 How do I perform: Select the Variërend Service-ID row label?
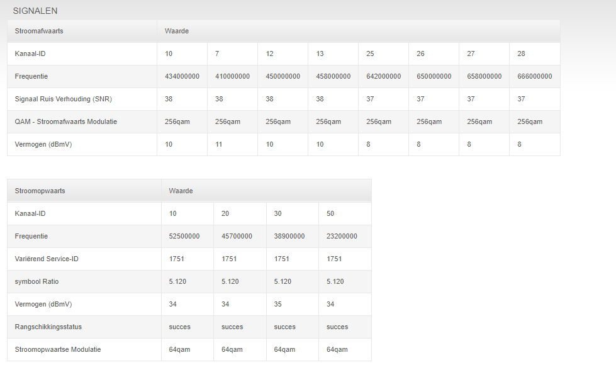click(x=47, y=259)
